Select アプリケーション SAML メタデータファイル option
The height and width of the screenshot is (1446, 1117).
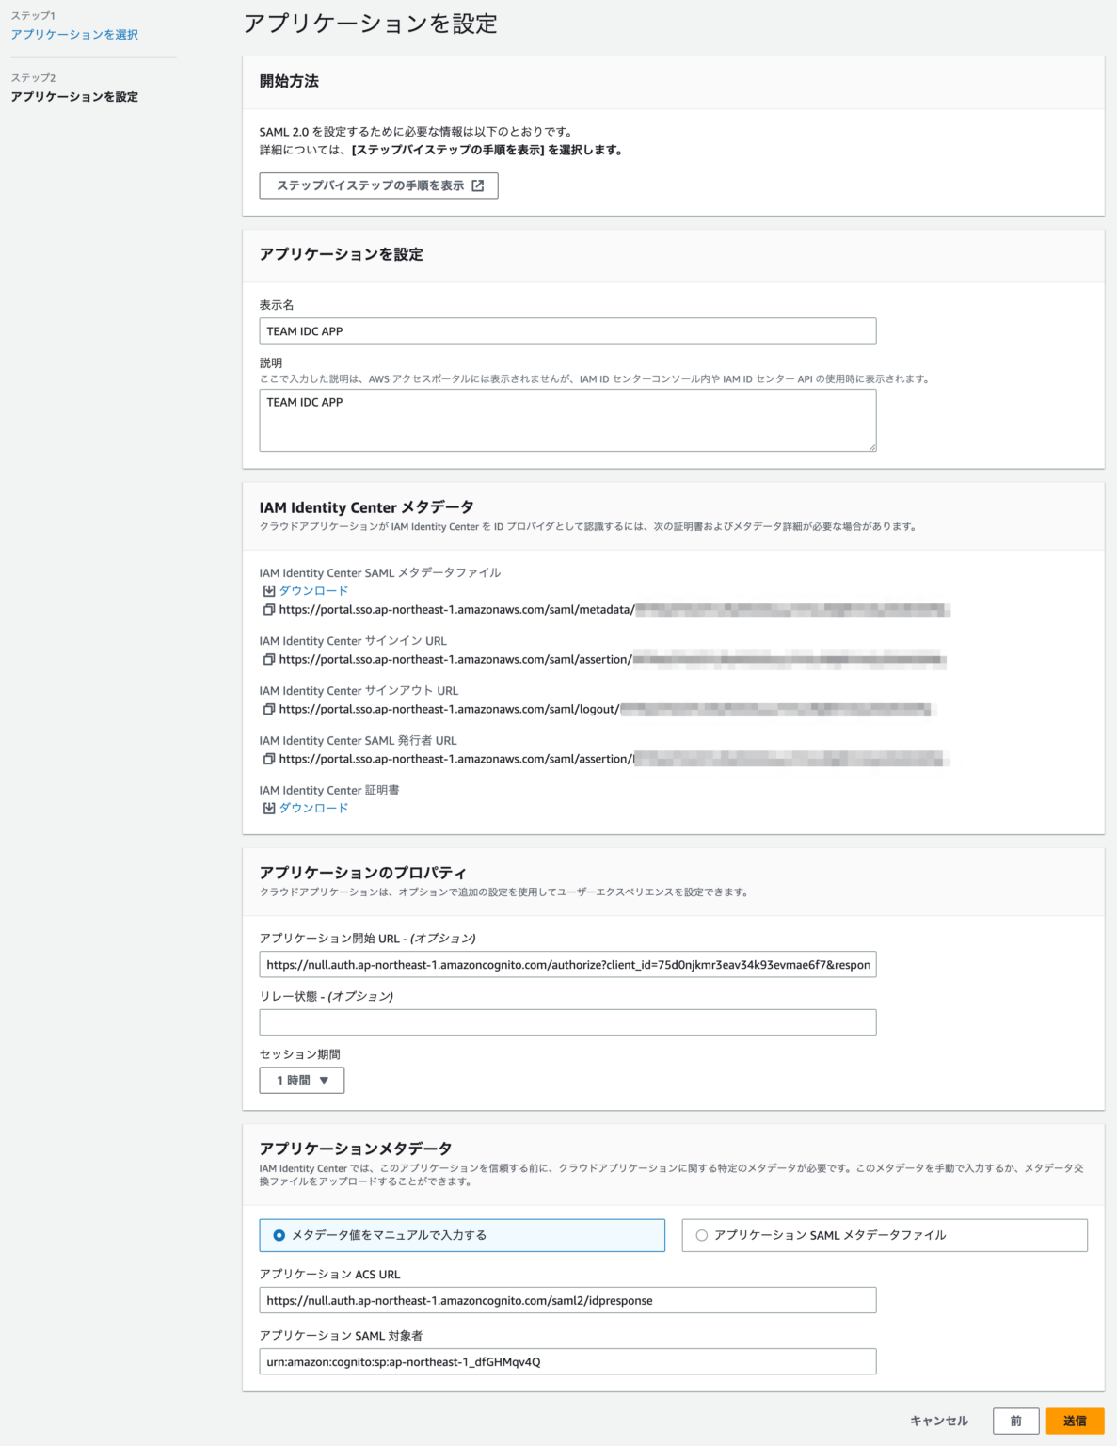pyautogui.click(x=700, y=1235)
